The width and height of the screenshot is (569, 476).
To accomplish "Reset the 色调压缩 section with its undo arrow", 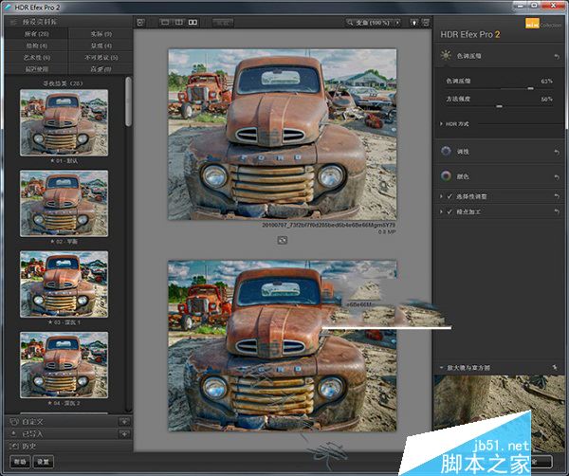I will pyautogui.click(x=557, y=57).
